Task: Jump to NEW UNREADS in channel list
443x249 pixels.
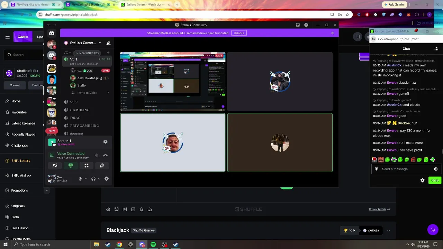Action: point(87,53)
